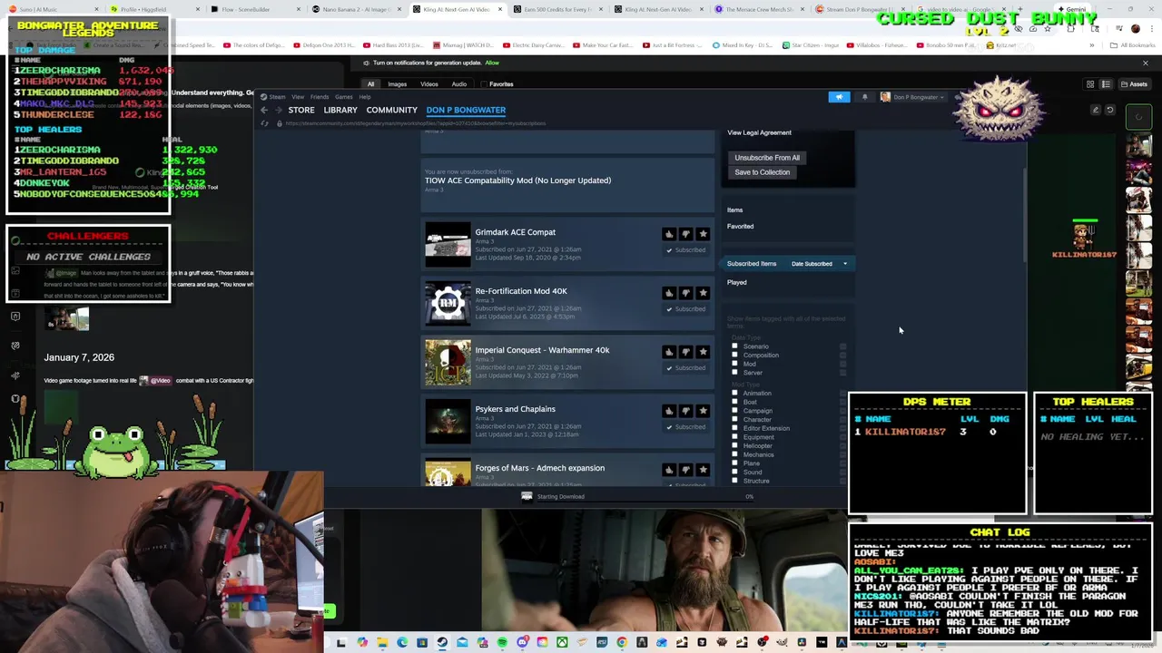Go to the Steam STORE tab
This screenshot has height=653, width=1162.
(301, 110)
